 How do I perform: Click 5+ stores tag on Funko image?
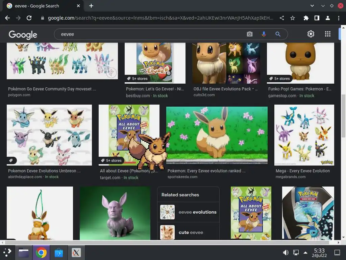(279, 79)
